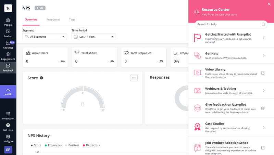Open Production environment switcher
The width and height of the screenshot is (274, 155).
pos(8,116)
